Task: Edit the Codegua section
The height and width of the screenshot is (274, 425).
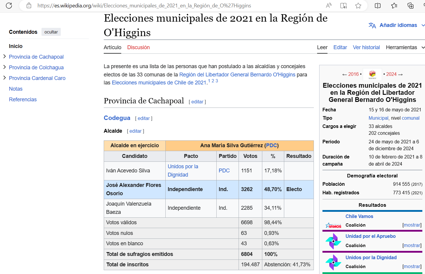Action: 144,118
